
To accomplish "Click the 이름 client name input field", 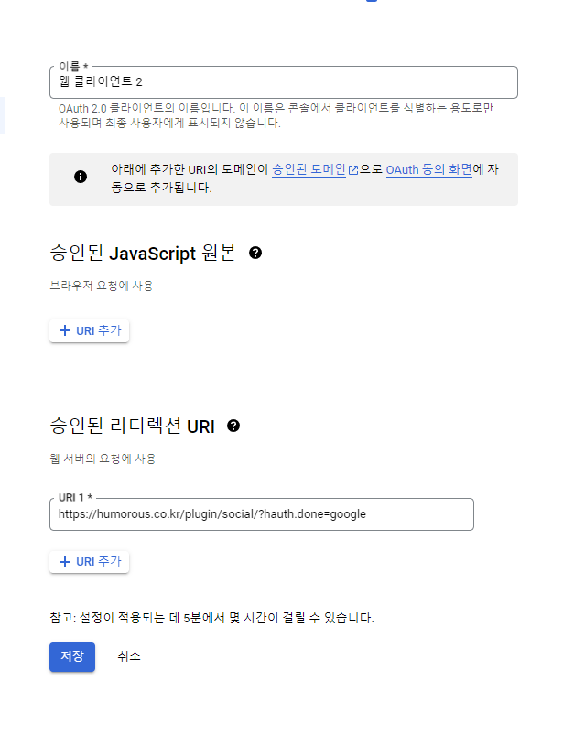I will (283, 82).
